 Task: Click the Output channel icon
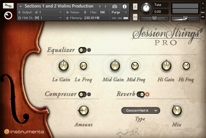pos(20,12)
